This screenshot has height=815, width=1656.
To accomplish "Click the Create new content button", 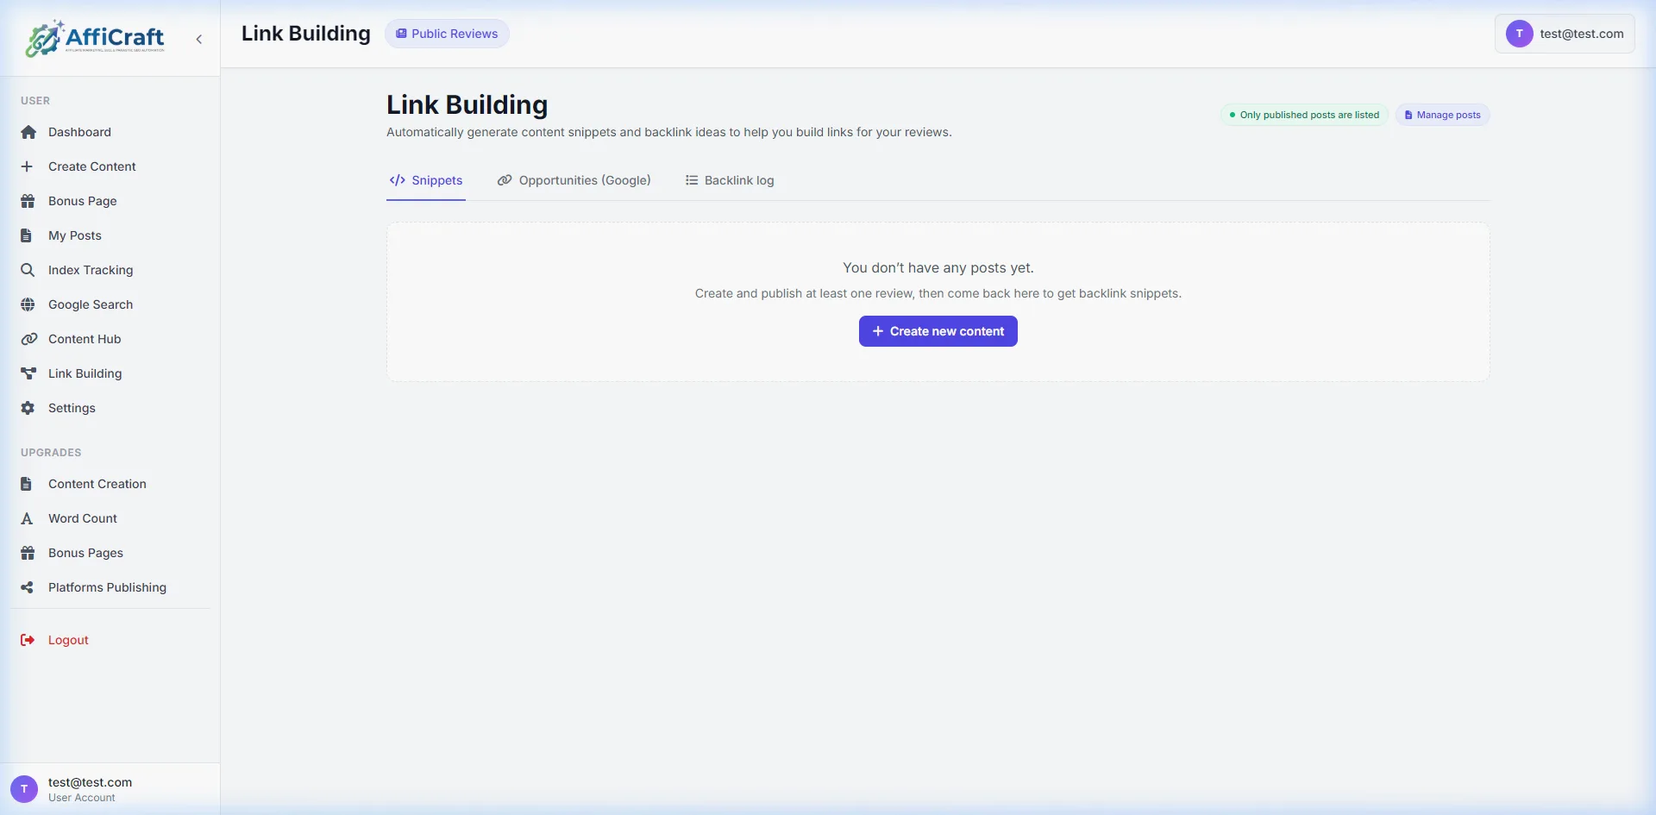I will pyautogui.click(x=938, y=330).
